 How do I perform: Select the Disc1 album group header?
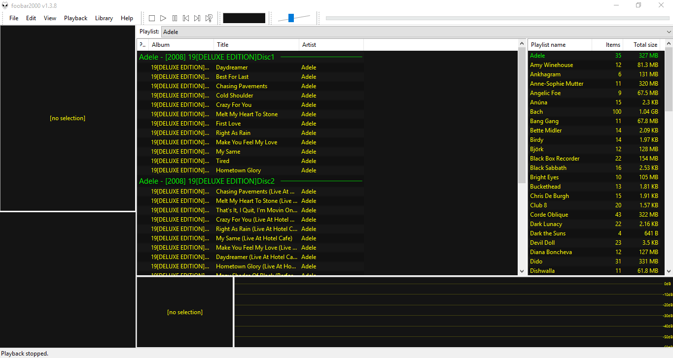pyautogui.click(x=250, y=57)
